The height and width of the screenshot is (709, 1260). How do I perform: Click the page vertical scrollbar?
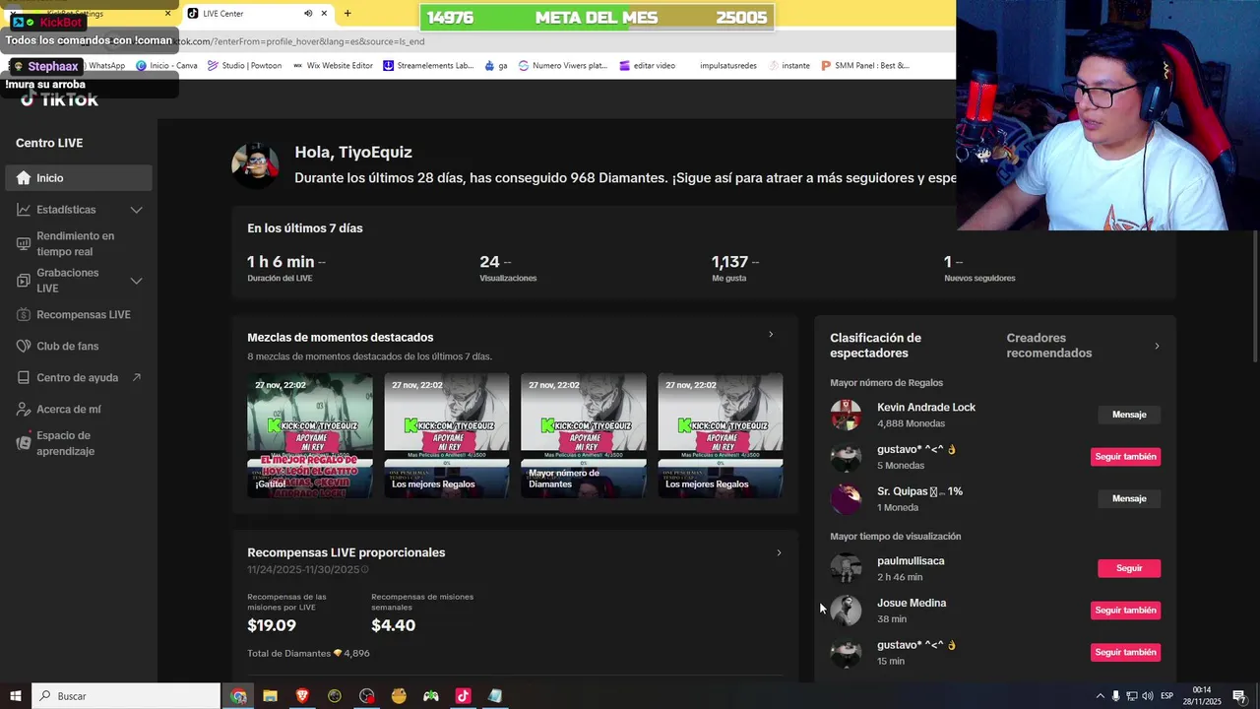click(x=1254, y=295)
